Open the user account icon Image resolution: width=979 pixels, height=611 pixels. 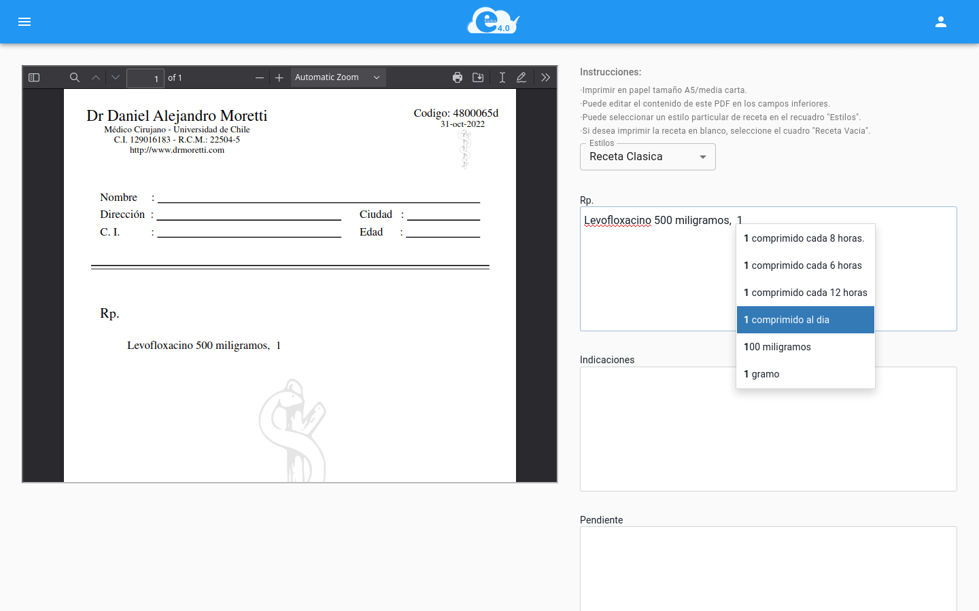[941, 22]
